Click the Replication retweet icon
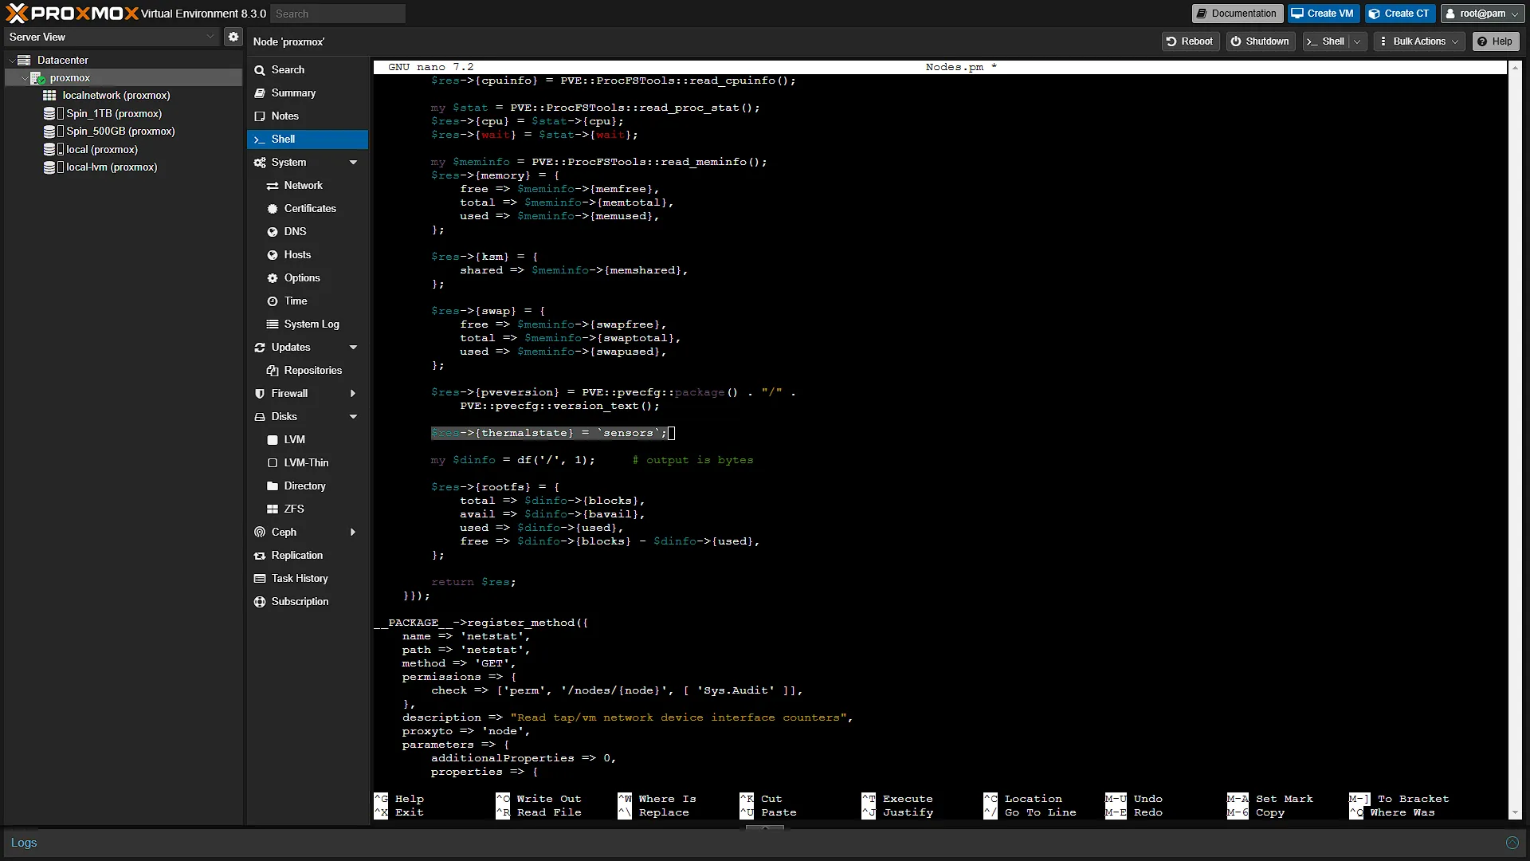This screenshot has width=1530, height=861. coord(260,556)
